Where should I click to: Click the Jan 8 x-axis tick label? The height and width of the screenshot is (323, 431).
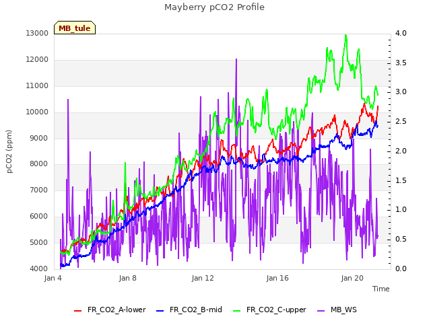(x=127, y=278)
